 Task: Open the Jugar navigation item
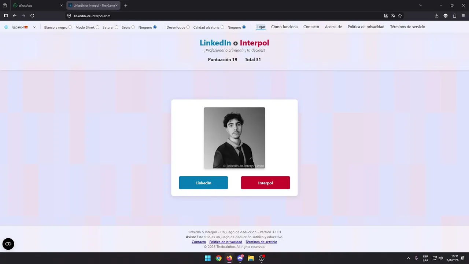point(261,27)
